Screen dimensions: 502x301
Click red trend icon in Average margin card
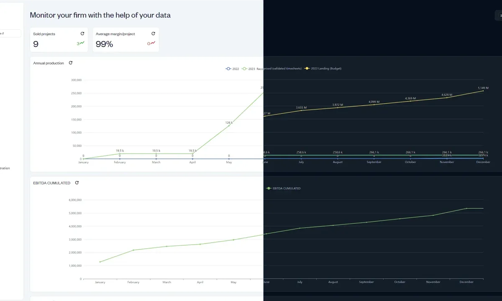pyautogui.click(x=153, y=43)
